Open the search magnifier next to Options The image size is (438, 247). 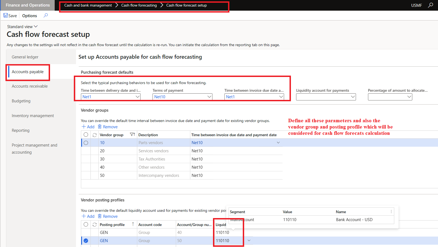(x=45, y=16)
